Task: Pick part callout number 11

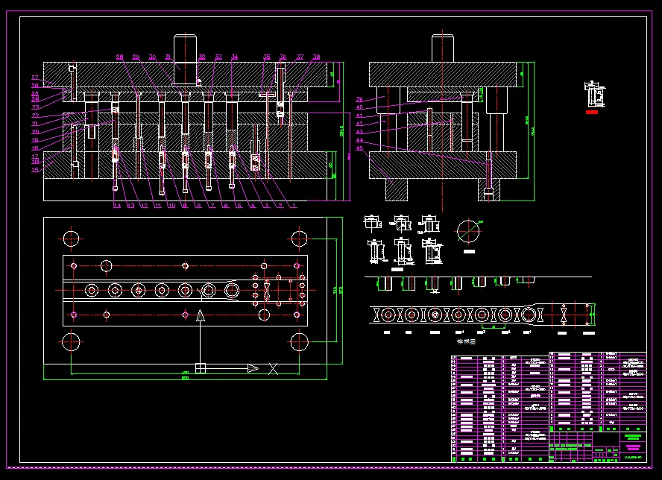Action: click(x=158, y=206)
